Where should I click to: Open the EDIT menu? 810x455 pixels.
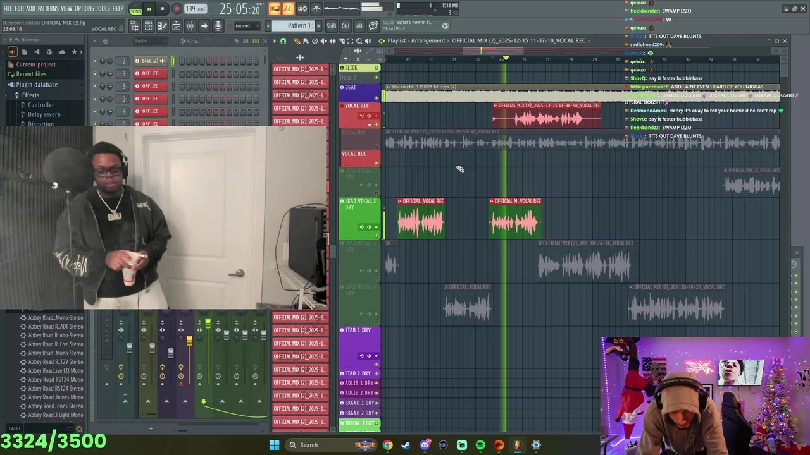click(20, 8)
